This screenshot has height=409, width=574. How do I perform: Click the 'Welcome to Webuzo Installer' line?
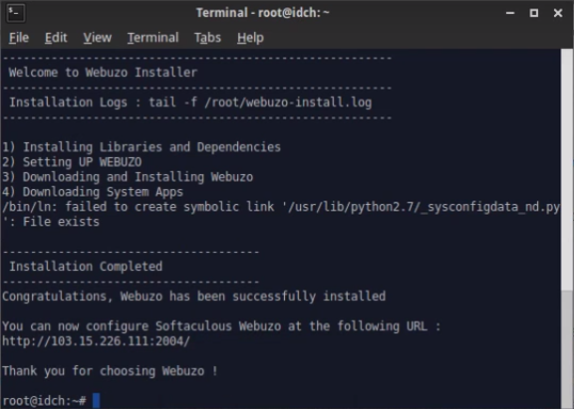pyautogui.click(x=103, y=73)
